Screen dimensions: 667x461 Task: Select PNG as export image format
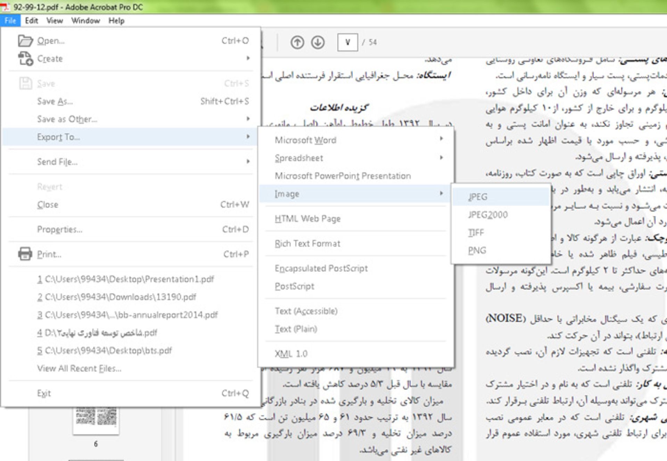(477, 250)
